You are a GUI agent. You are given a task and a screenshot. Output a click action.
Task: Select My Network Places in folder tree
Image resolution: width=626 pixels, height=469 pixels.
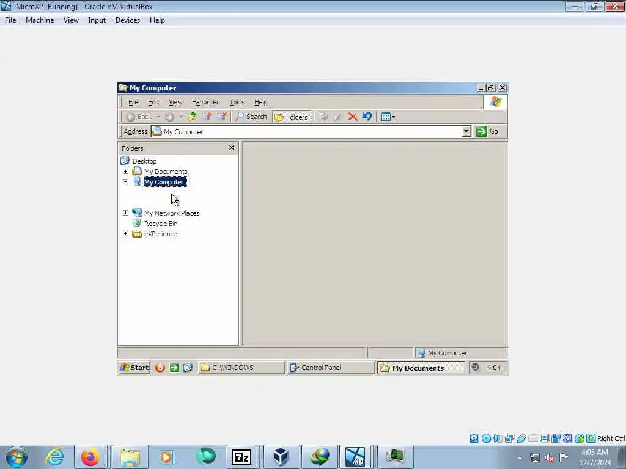(172, 213)
